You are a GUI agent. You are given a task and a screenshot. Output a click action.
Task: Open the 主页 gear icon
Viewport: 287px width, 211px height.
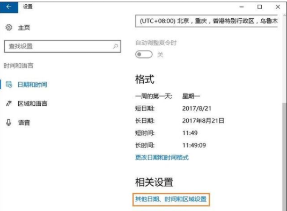coord(9,27)
